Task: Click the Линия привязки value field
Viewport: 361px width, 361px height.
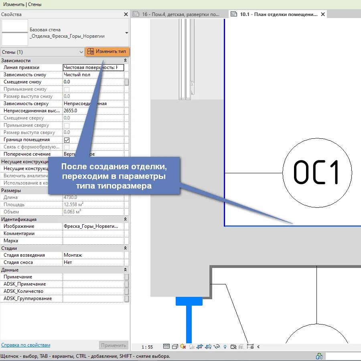Action: pyautogui.click(x=93, y=67)
